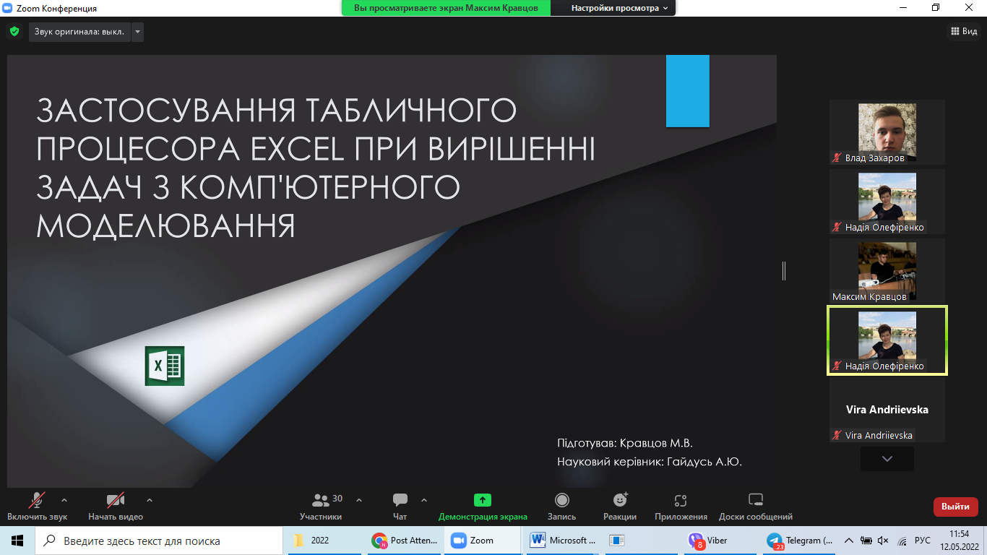This screenshot has height=555, width=987.
Task: Click the muted volume tray icon
Action: pyautogui.click(x=883, y=541)
